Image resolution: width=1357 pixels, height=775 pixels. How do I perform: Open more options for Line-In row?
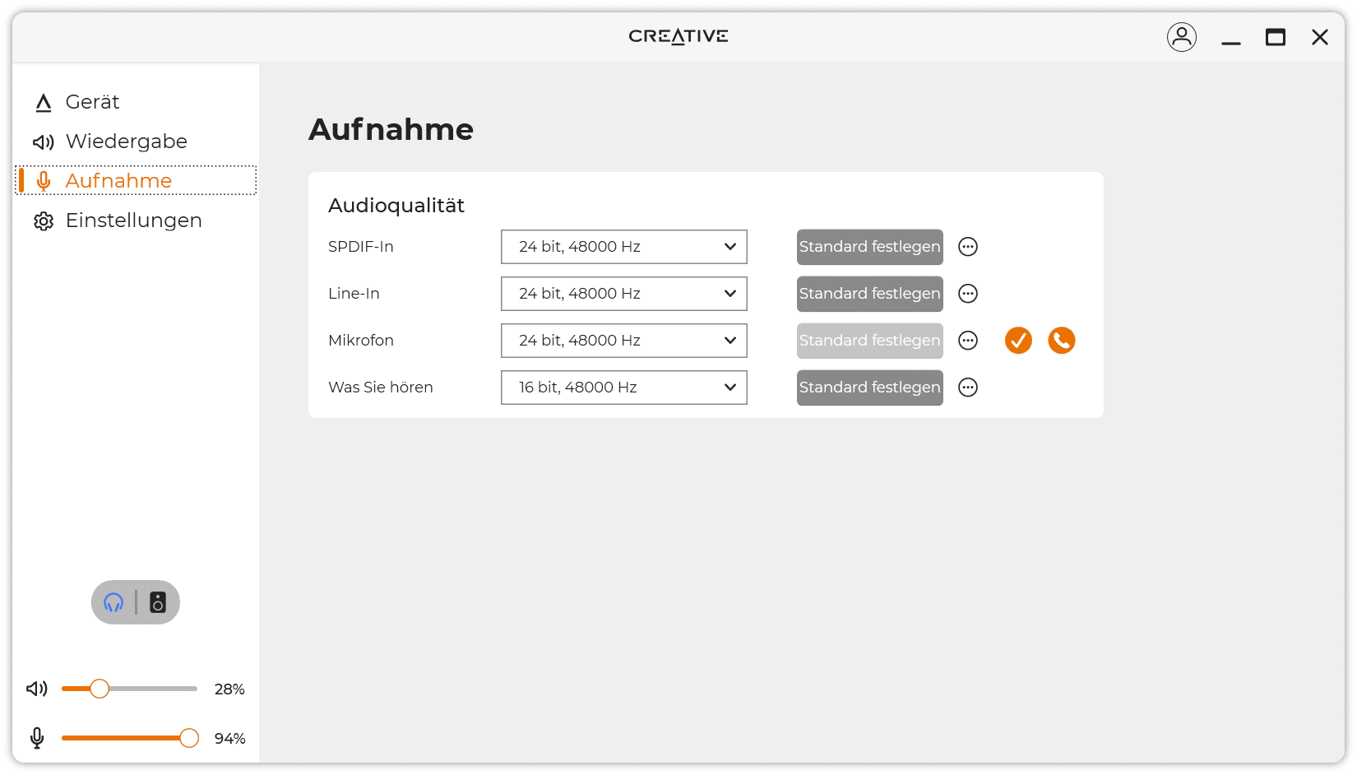968,294
